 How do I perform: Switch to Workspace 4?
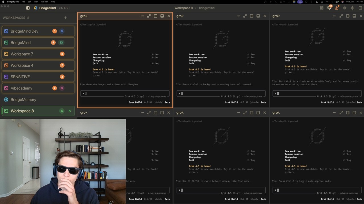(x=38, y=65)
